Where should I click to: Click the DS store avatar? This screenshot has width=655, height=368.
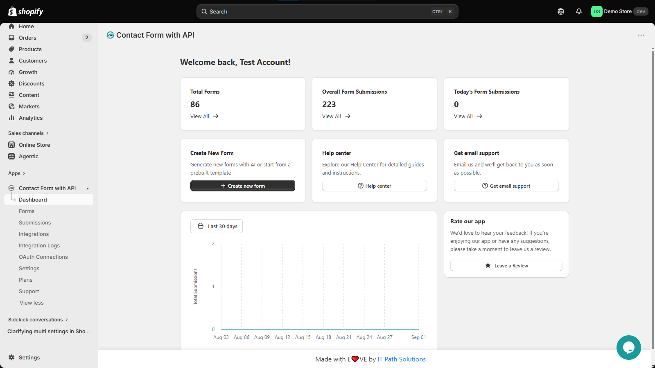tap(597, 11)
